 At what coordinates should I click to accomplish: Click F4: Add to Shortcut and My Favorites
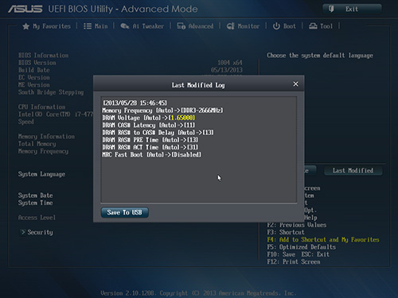pyautogui.click(x=323, y=240)
